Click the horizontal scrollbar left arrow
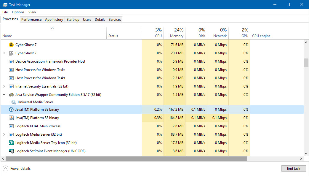The image size is (309, 176). [3, 158]
